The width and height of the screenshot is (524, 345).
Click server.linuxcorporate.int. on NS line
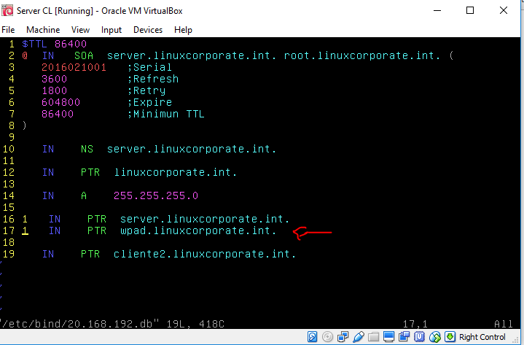coord(192,149)
